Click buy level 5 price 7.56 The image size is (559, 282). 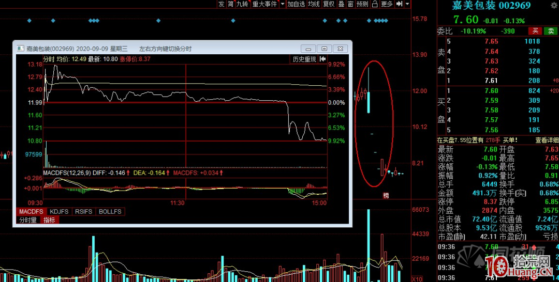[492, 130]
